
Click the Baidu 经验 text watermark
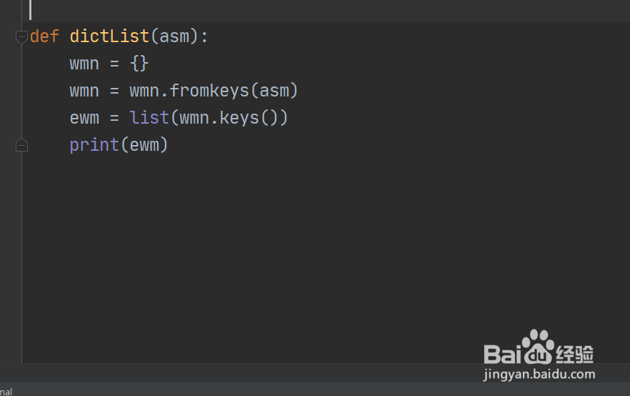click(x=575, y=352)
